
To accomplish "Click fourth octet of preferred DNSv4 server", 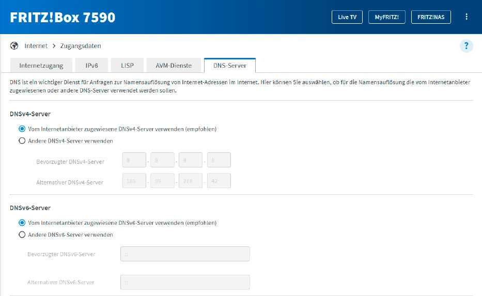I will click(x=219, y=160).
